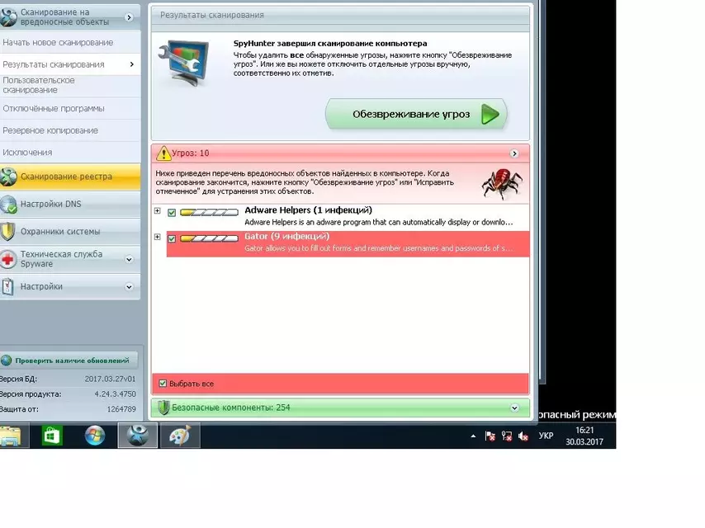This screenshot has height=528, width=705.
Task: Click the Настройки clipboard icon
Action: click(7, 287)
